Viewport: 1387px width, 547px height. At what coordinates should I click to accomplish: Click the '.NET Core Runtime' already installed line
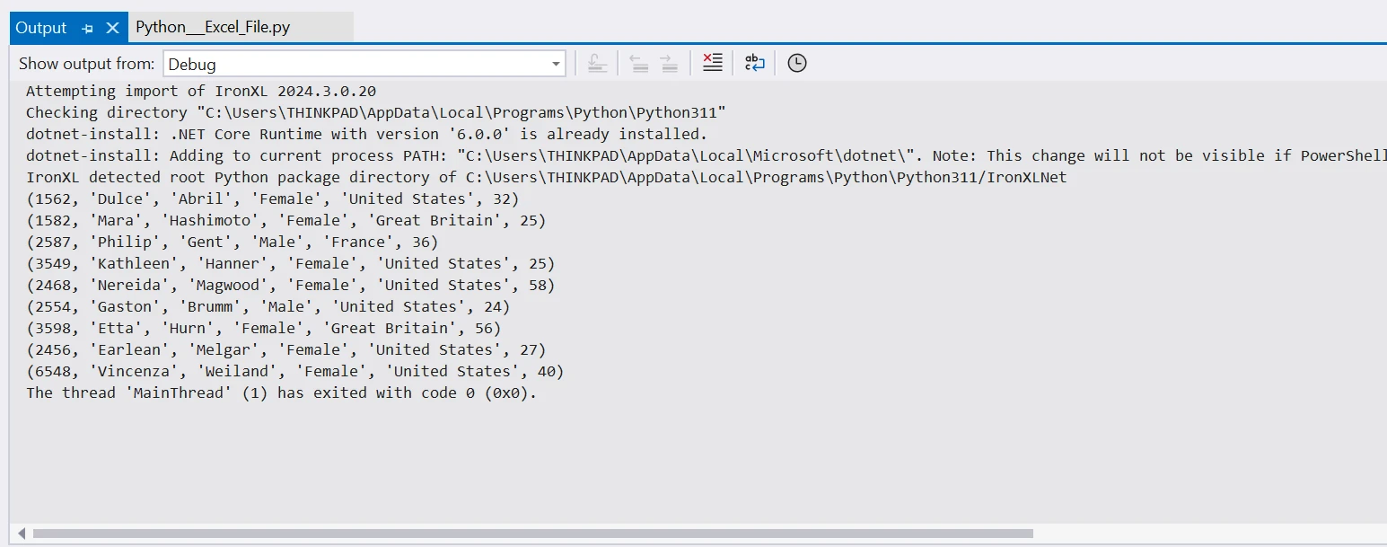[x=366, y=134]
